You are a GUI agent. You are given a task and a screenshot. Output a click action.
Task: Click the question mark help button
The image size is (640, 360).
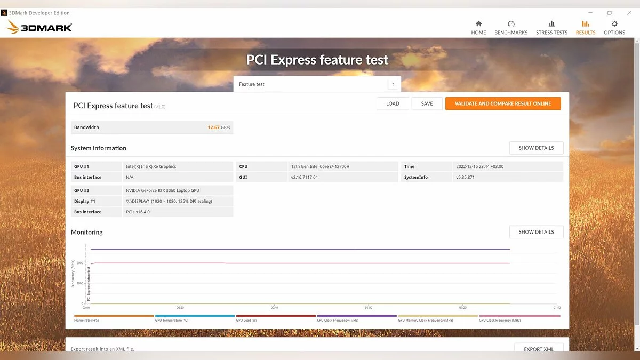pyautogui.click(x=393, y=84)
